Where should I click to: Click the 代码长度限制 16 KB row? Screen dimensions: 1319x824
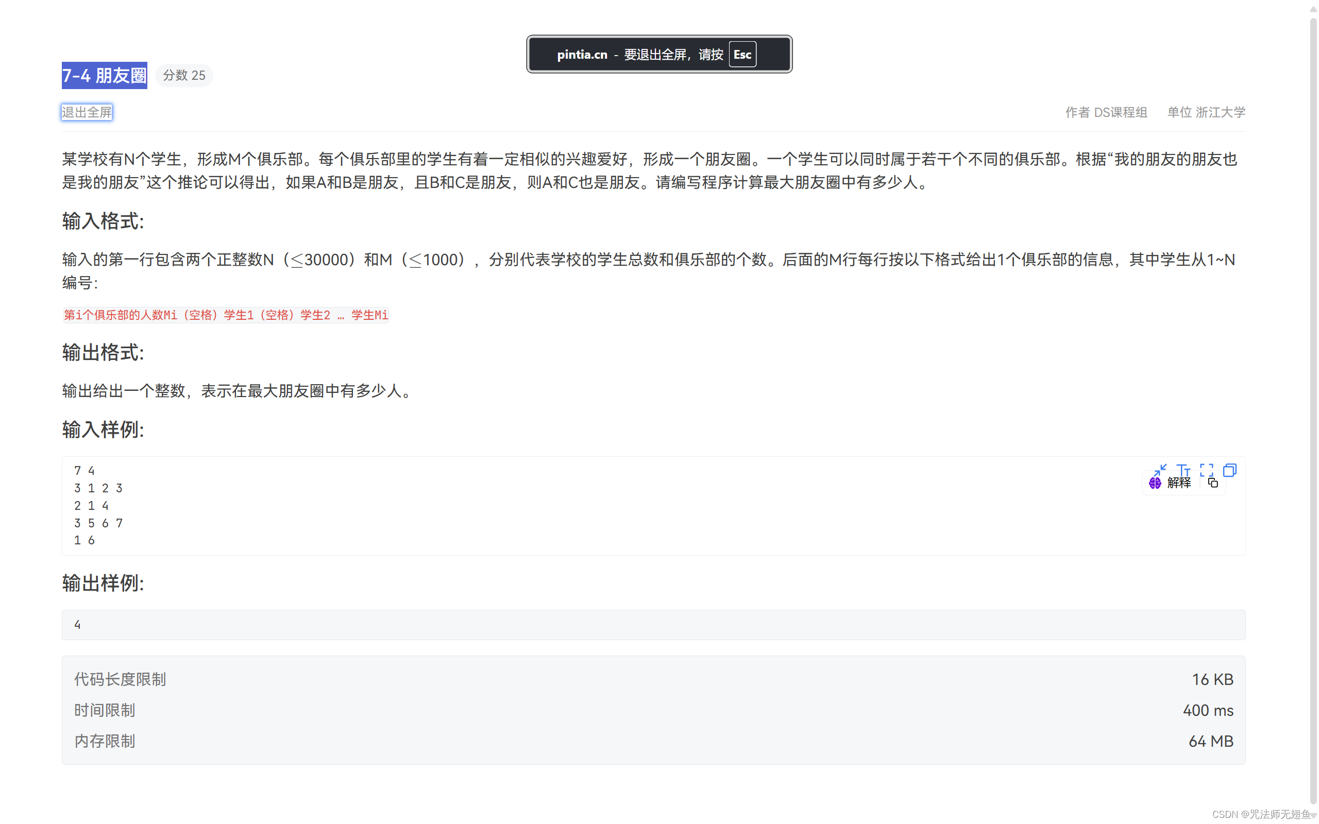tap(653, 679)
